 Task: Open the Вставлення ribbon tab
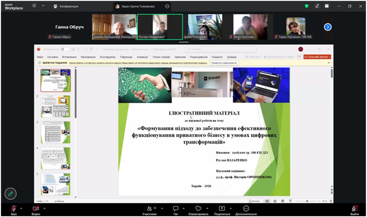coord(69,57)
